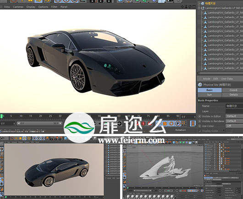Click the viewport move-camera navigation icon
243x199 pixels.
click(x=182, y=7)
